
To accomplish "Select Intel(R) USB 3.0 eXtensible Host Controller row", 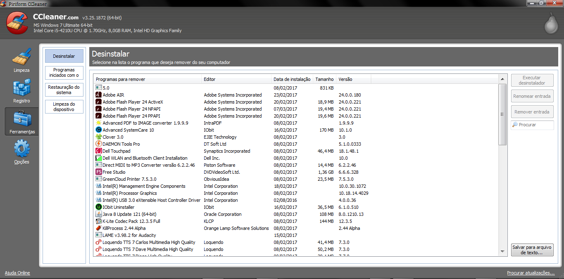I will pyautogui.click(x=295, y=200).
